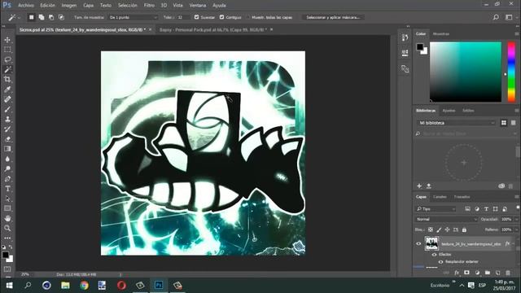The height and width of the screenshot is (293, 521).
Task: Open the History panel icon
Action: (x=405, y=37)
